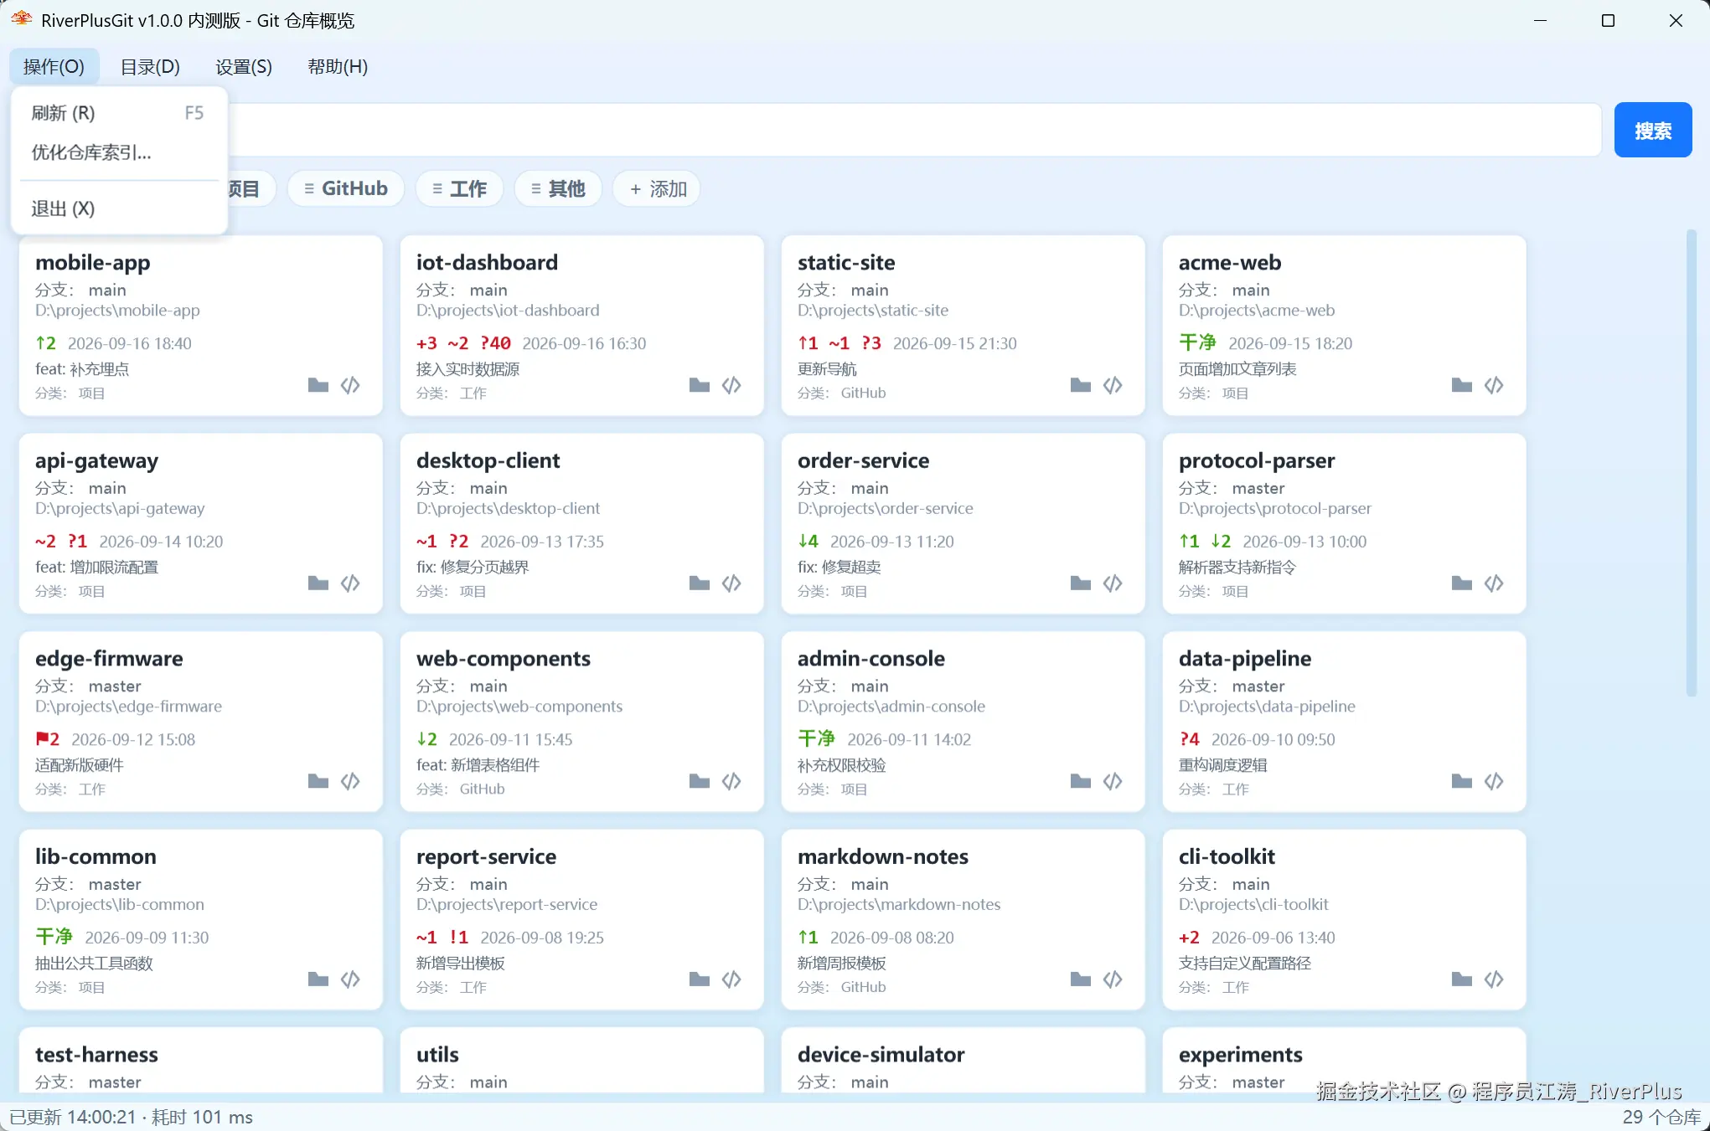Open folder icon on api-gateway card

click(x=318, y=583)
